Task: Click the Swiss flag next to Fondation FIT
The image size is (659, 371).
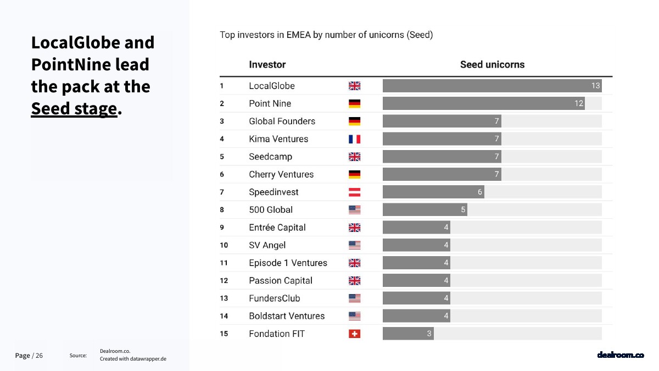Action: click(x=354, y=334)
